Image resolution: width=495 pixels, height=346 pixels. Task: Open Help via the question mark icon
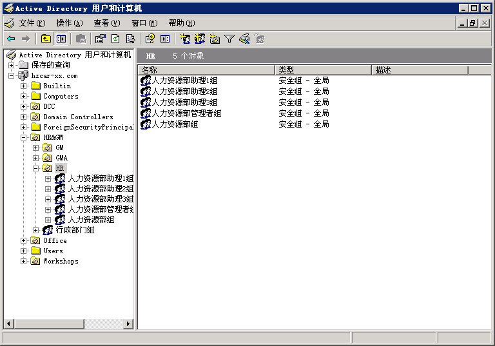150,39
